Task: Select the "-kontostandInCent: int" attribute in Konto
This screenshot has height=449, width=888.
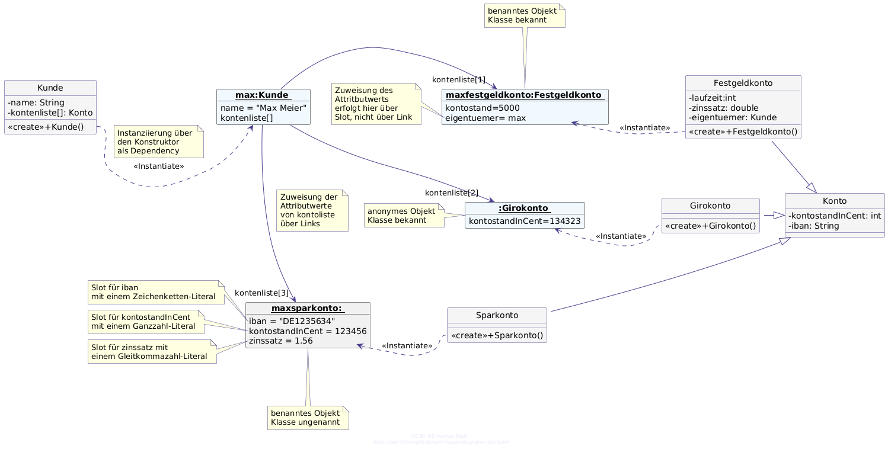Action: (835, 216)
